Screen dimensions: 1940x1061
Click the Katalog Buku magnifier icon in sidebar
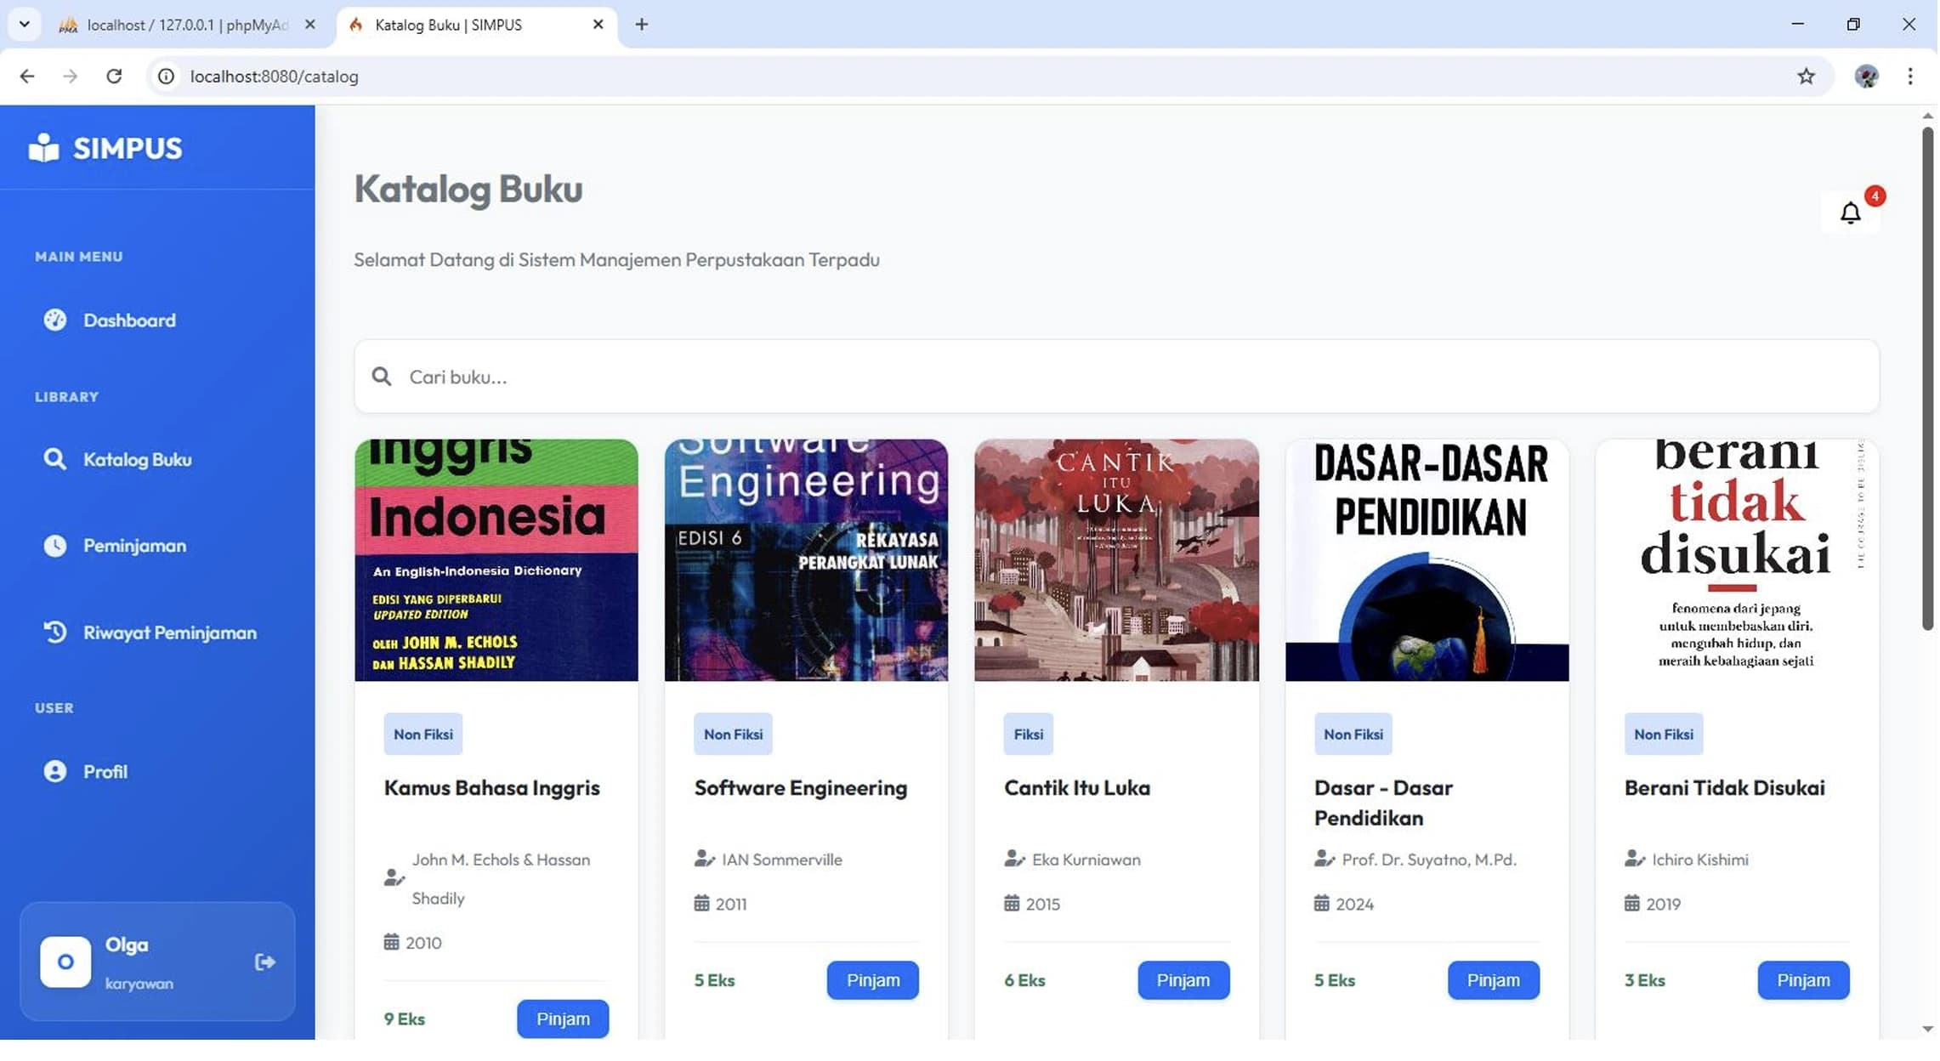tap(55, 459)
